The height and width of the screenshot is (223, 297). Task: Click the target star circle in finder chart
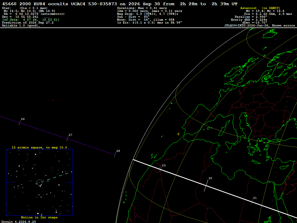(x=39, y=182)
